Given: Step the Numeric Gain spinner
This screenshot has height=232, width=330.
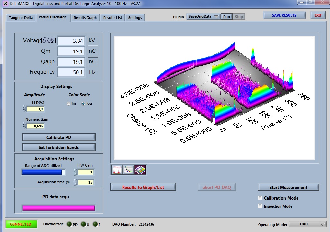Looking at the screenshot, I should [24, 126].
